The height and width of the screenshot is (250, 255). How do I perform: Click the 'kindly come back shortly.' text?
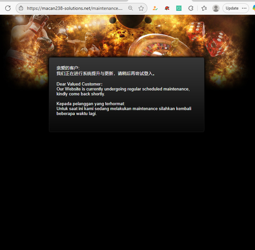click(81, 94)
